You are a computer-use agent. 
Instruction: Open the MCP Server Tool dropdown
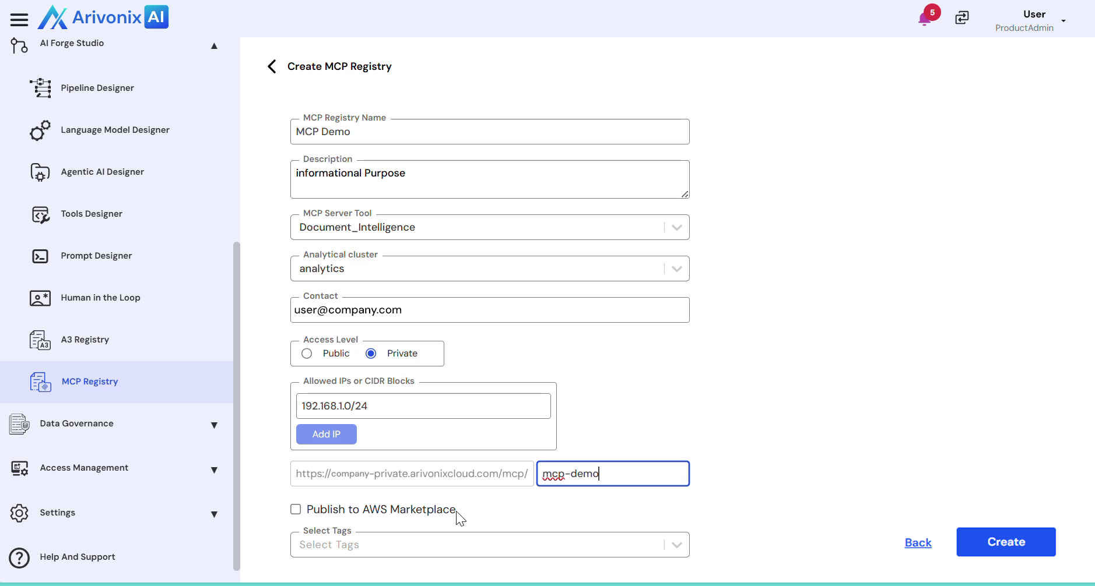[x=676, y=227]
